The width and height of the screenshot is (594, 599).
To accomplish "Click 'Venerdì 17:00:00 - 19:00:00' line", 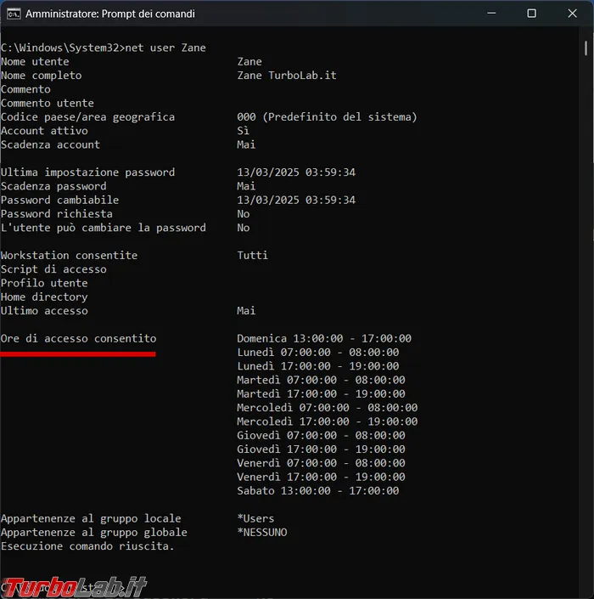I will [x=321, y=477].
